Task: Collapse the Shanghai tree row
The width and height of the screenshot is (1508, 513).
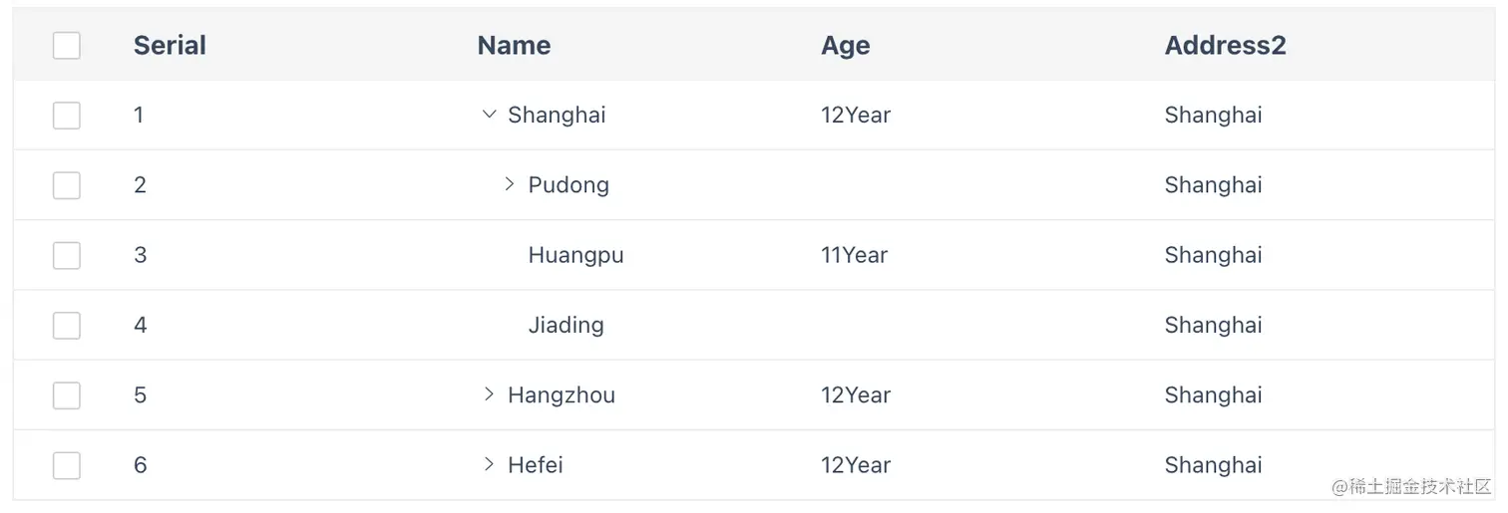Action: tap(489, 115)
